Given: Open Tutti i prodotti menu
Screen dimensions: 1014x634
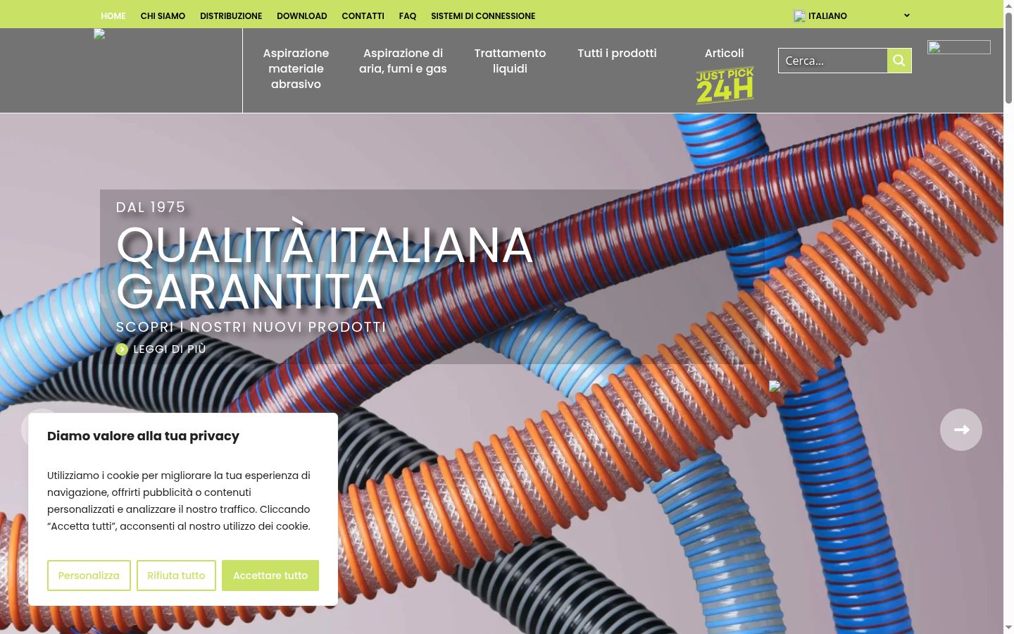Looking at the screenshot, I should [617, 53].
